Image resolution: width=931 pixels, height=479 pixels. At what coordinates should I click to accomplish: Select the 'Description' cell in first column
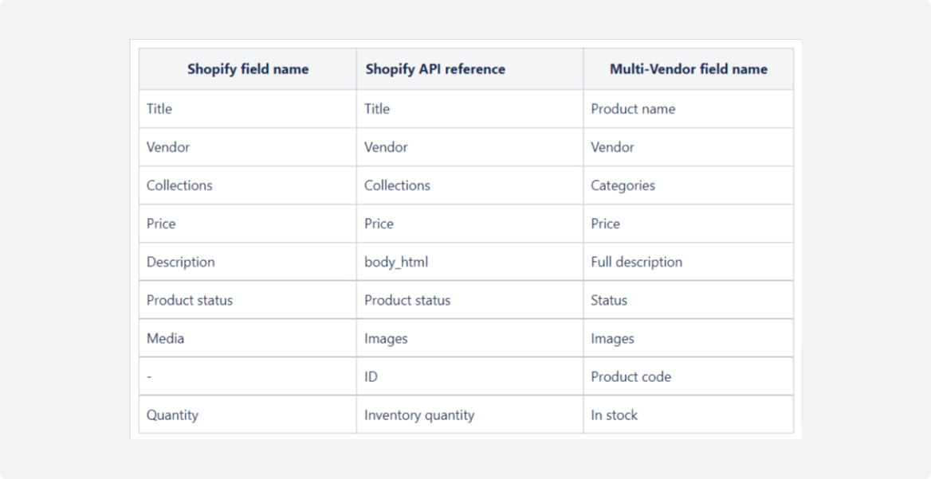pos(180,262)
